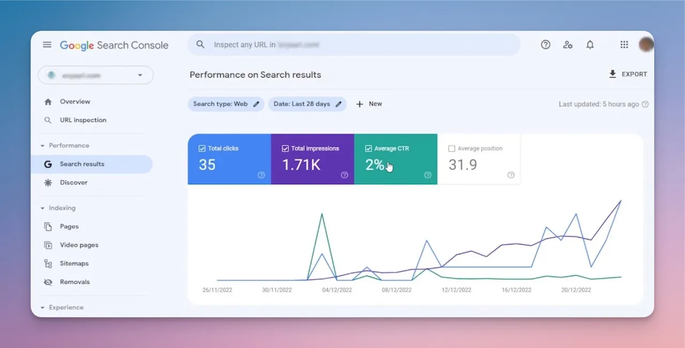Viewport: 685px width, 348px height.
Task: Click the Removals crossed-eye icon
Action: [48, 282]
